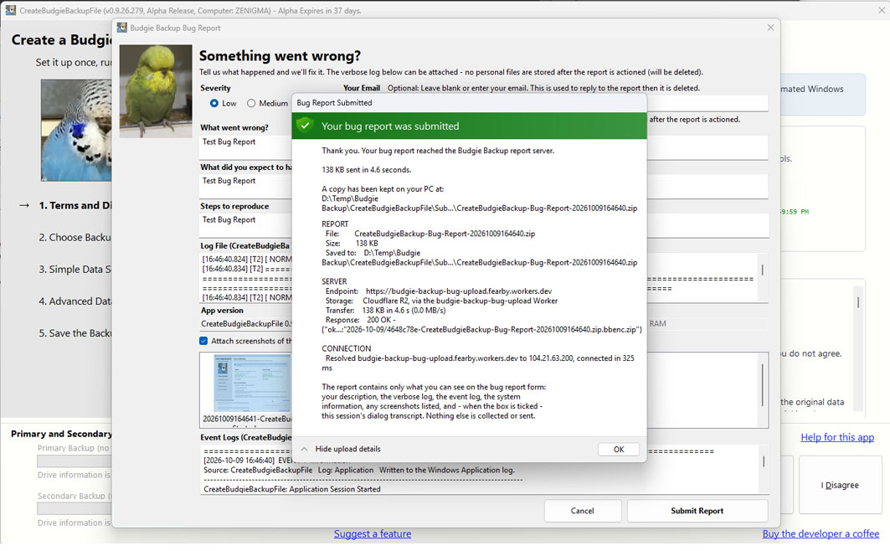Viewport: 890px width, 551px height.
Task: Click the '138 KB sent in 4.6 seconds.' text
Action: pyautogui.click(x=366, y=170)
